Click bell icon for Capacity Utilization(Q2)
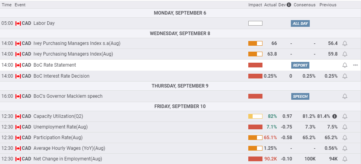 tap(345, 116)
